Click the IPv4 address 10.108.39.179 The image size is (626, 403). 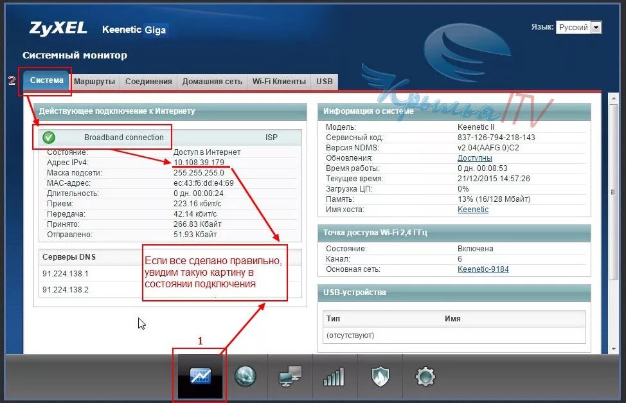[199, 163]
